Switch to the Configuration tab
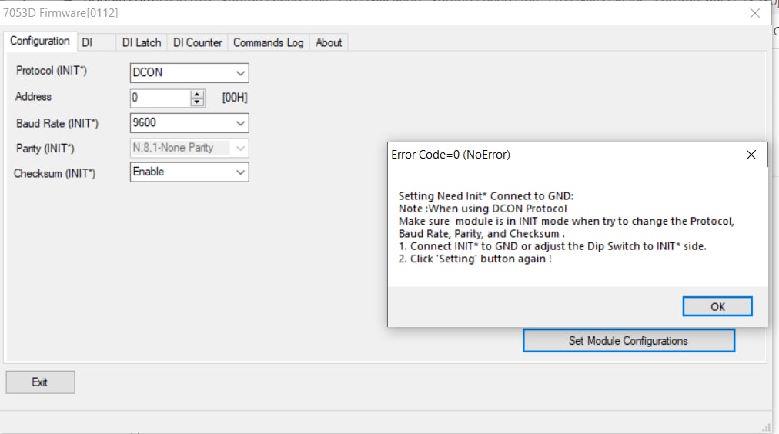Screen dimensions: 779x434 (40, 42)
